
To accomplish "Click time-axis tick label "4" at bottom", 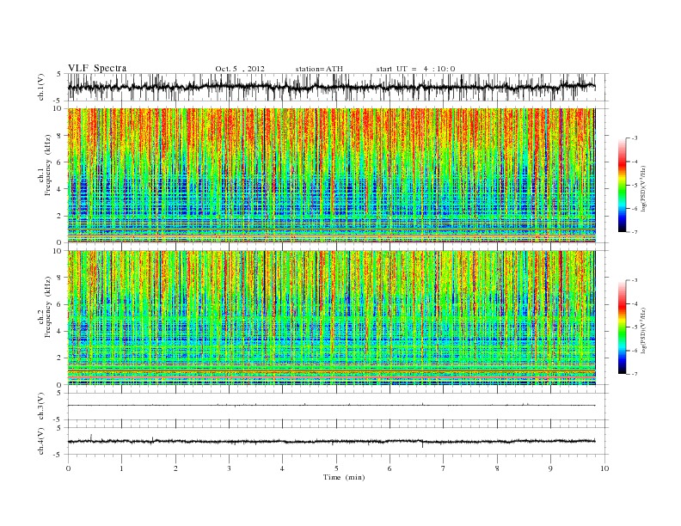I will pos(282,468).
